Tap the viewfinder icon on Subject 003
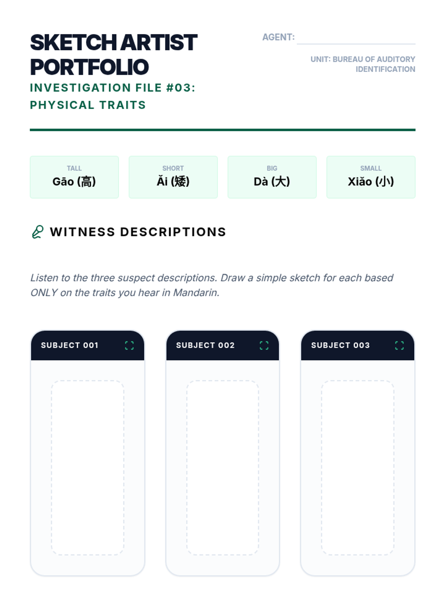This screenshot has width=445, height=593. (399, 345)
